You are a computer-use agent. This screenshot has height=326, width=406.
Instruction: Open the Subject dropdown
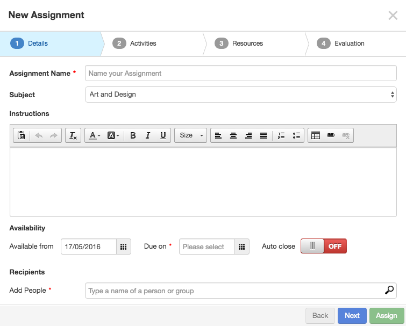(241, 95)
